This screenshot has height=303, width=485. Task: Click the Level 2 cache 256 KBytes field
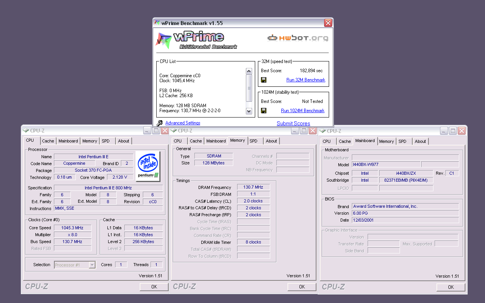coord(144,242)
